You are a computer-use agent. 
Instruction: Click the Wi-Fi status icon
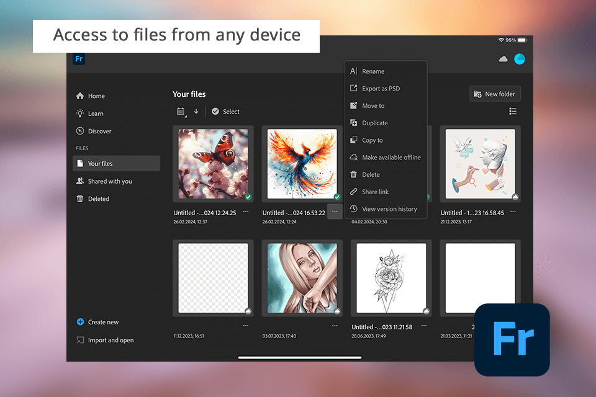[501, 40]
